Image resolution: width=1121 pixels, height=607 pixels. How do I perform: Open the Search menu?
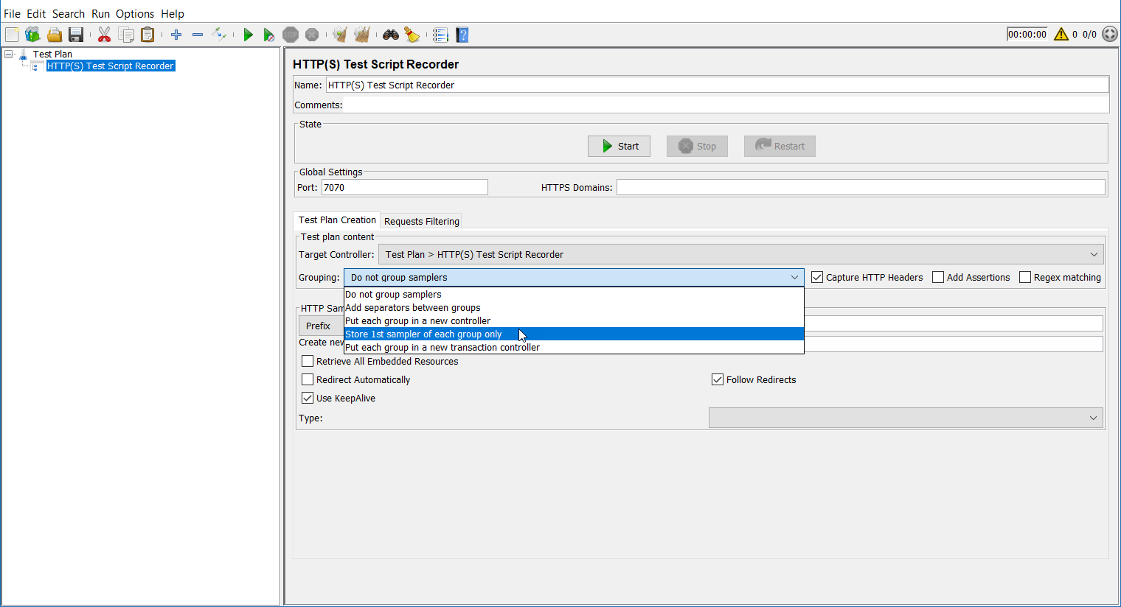coord(69,13)
